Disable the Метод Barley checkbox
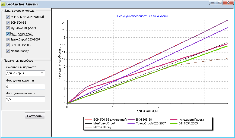The width and height of the screenshot is (235, 138). click(8, 51)
